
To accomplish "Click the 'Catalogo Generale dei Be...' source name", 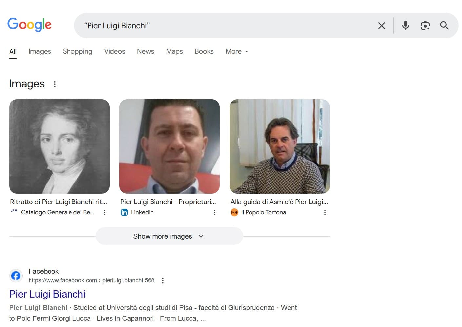I will coord(58,212).
